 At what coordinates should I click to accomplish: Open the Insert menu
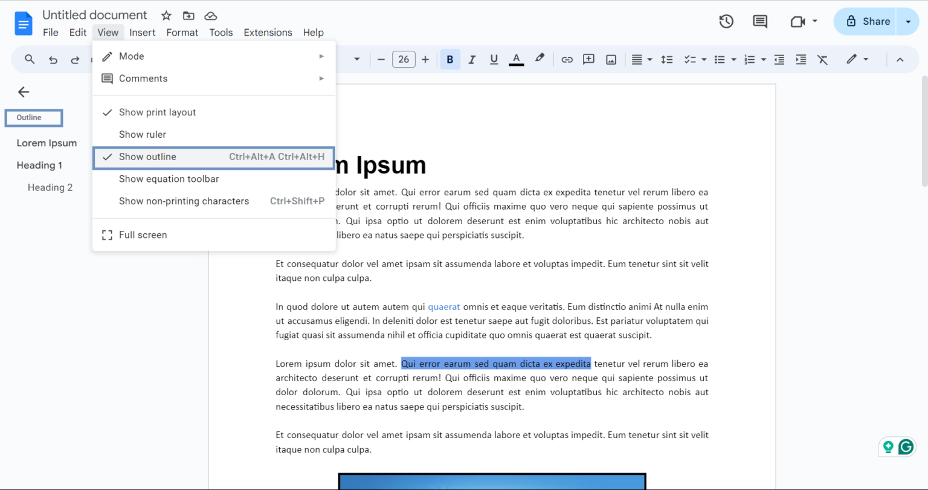pyautogui.click(x=143, y=32)
